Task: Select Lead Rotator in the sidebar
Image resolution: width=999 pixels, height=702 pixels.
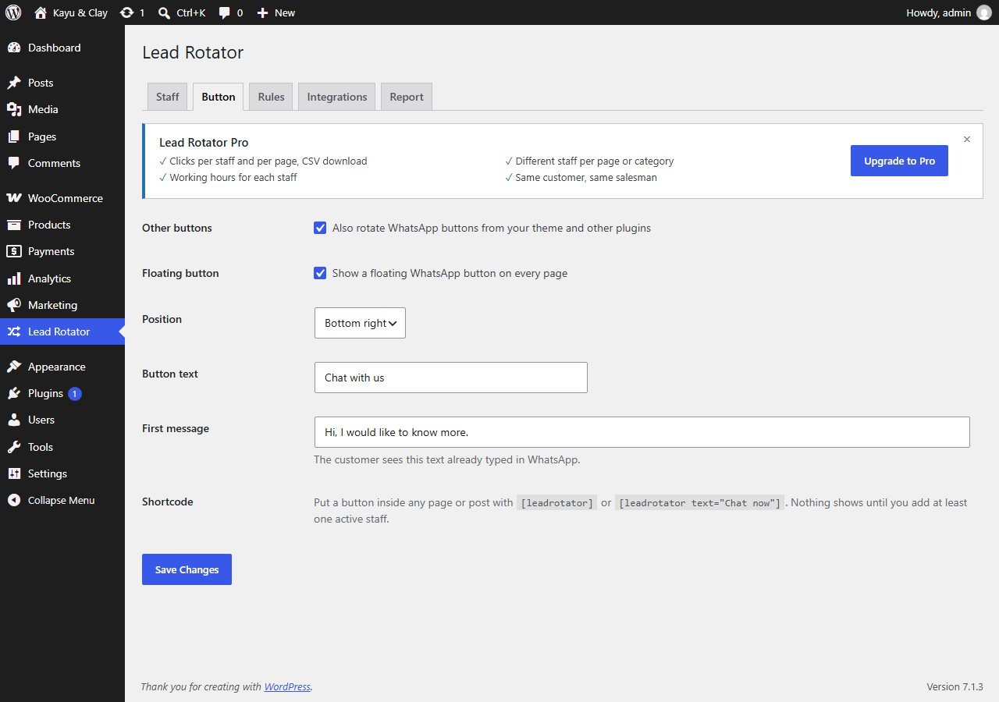Action: pyautogui.click(x=62, y=331)
